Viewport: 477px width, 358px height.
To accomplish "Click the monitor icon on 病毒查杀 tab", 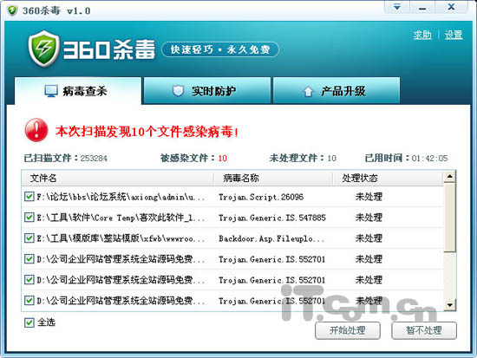I will point(51,91).
